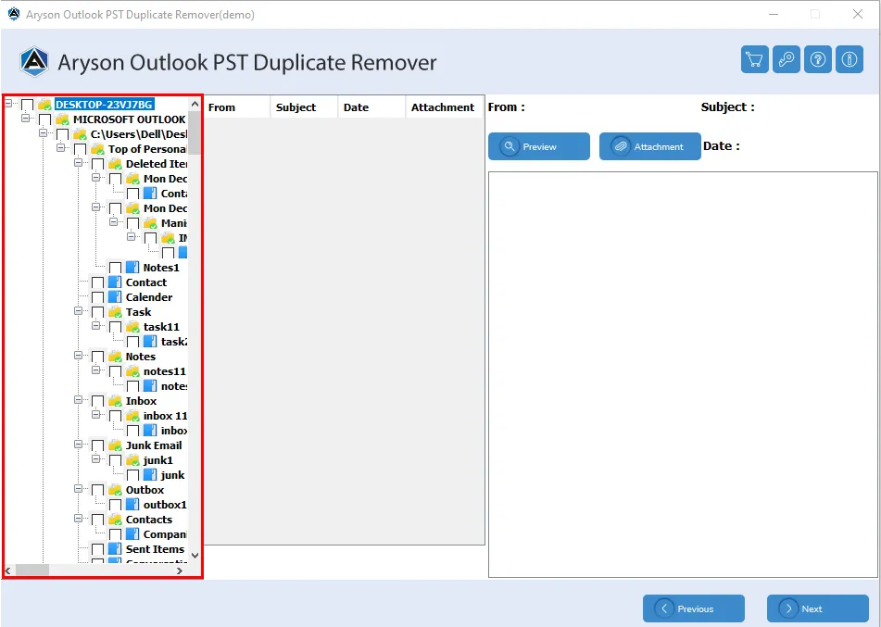Screen dimensions: 881x627
Task: Click the inbox 11 folder icon
Action: (132, 415)
